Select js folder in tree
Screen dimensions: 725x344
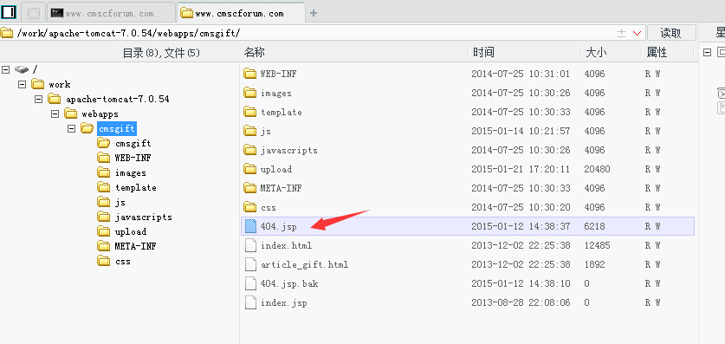(x=120, y=203)
